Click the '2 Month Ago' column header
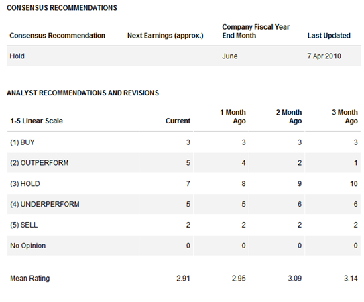Screen dimensions: 364x302 click(289, 117)
